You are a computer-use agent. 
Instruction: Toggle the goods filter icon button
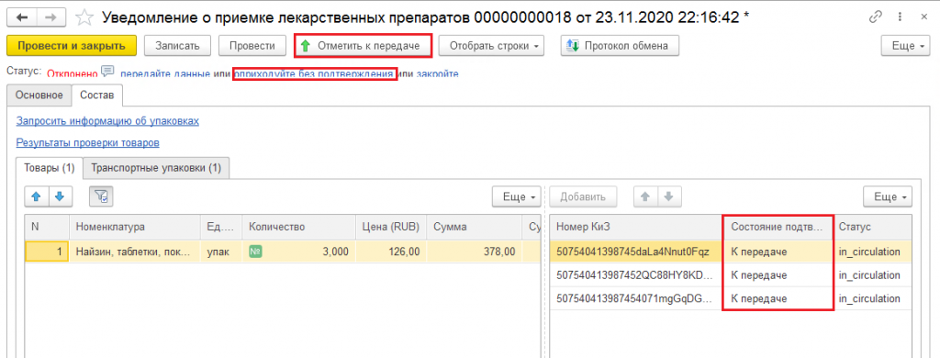101,196
